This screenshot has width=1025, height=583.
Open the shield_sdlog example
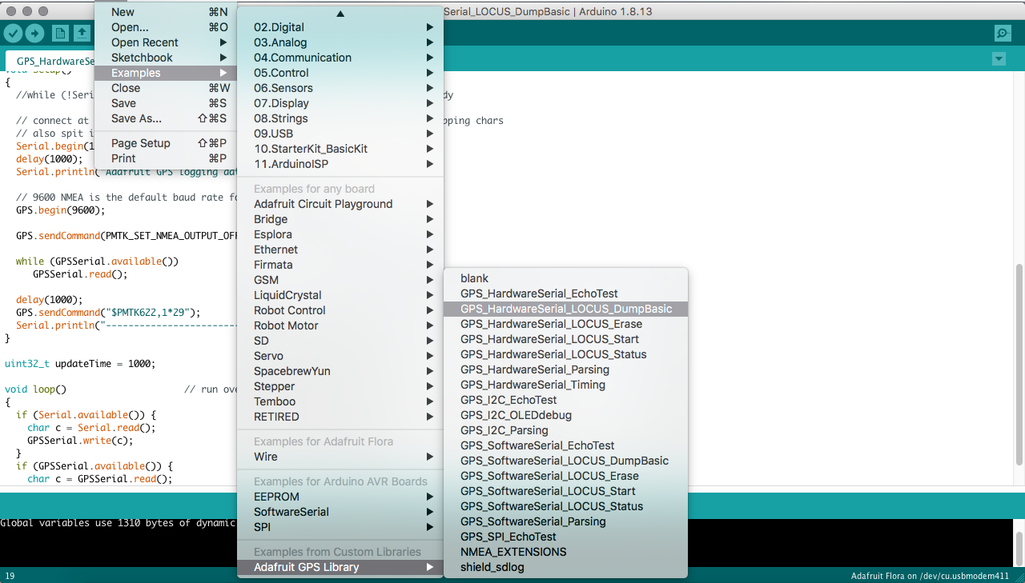click(565, 567)
